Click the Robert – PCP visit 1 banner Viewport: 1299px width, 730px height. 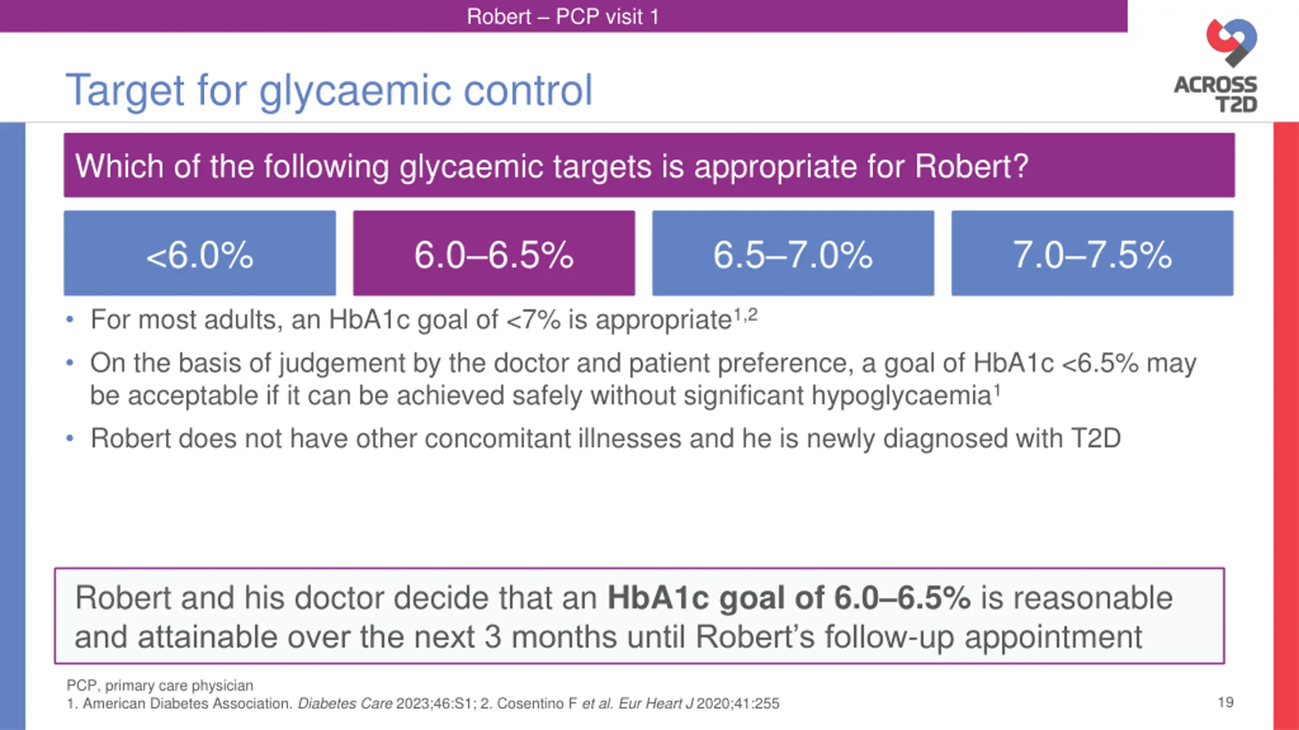(563, 16)
